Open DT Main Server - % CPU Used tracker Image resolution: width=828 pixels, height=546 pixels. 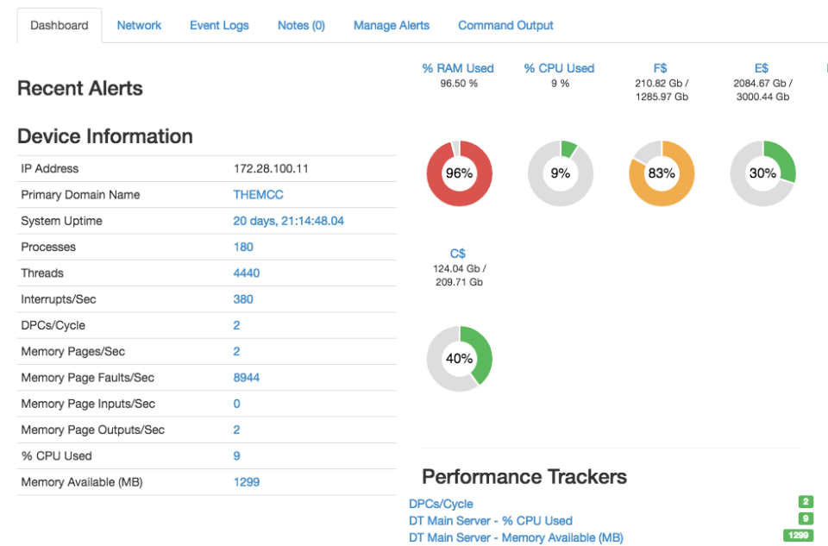[x=491, y=521]
